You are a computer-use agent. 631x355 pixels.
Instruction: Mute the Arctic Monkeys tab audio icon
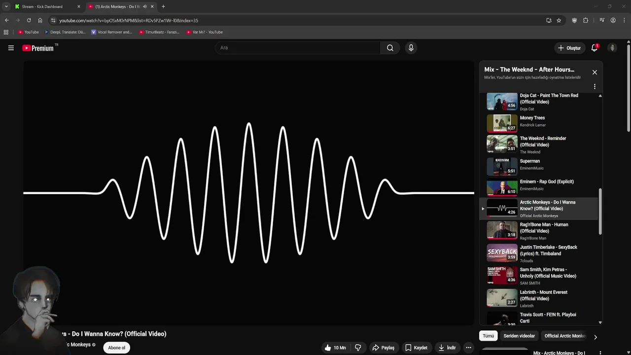click(144, 6)
